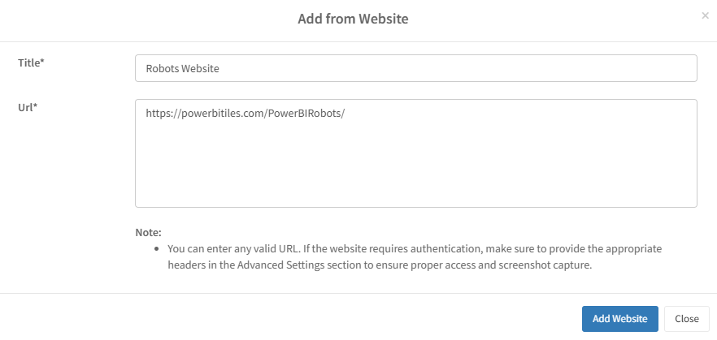Click the 'Robots Website' text in Title
This screenshot has height=340, width=717.
click(182, 69)
